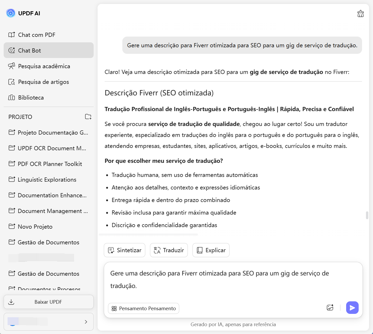373x334 pixels.
Task: Open the Novo Projeto folder
Action: [x=35, y=227]
